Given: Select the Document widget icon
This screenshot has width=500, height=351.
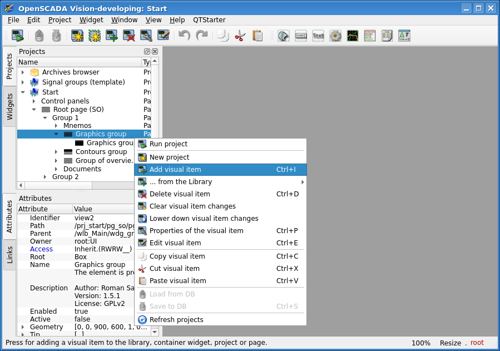Looking at the screenshot, I should tap(387, 36).
